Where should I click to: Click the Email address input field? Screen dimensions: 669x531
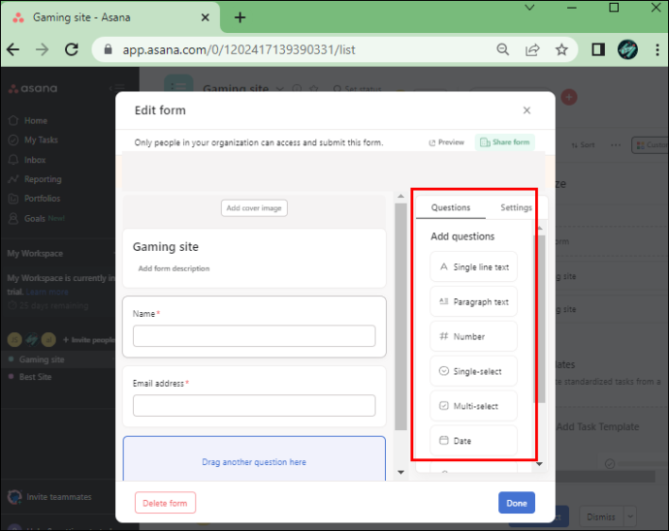[254, 406]
